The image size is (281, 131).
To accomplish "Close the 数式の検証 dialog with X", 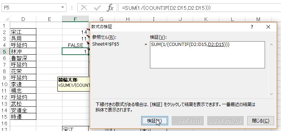I will (x=268, y=27).
